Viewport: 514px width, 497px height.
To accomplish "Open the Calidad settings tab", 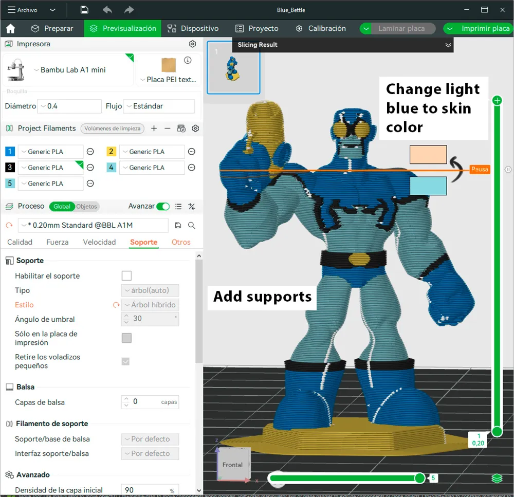I will (x=20, y=242).
